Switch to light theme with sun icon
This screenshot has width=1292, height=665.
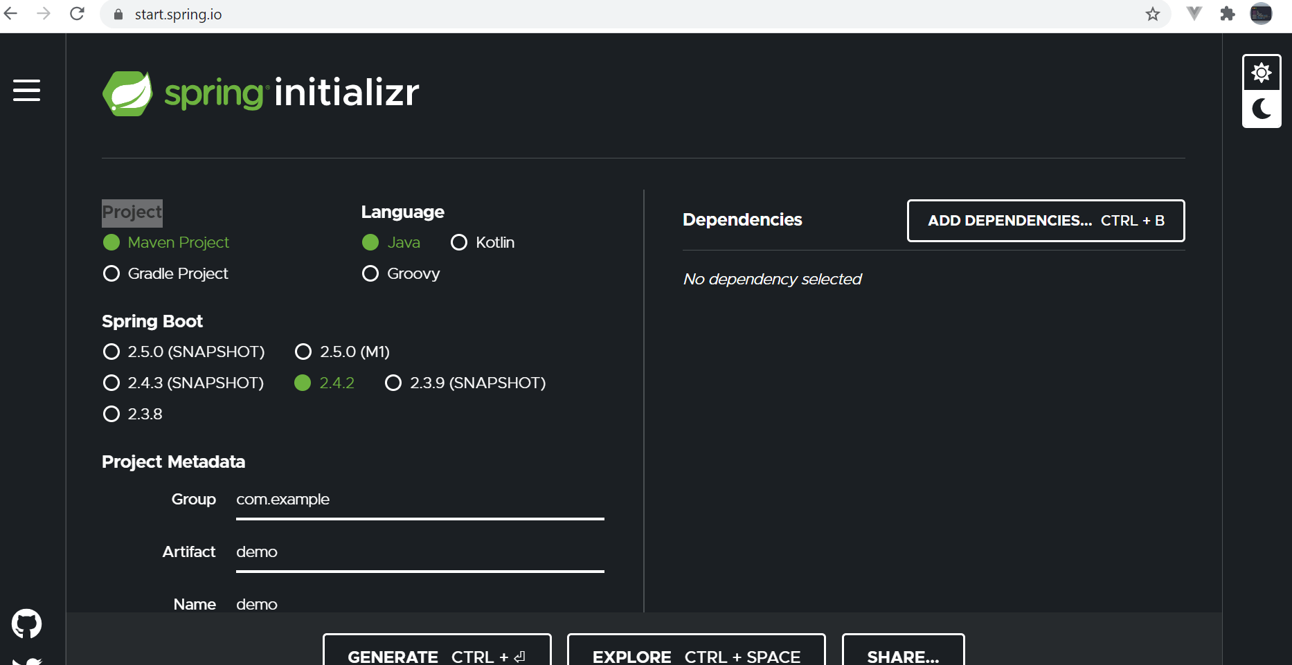pyautogui.click(x=1262, y=73)
